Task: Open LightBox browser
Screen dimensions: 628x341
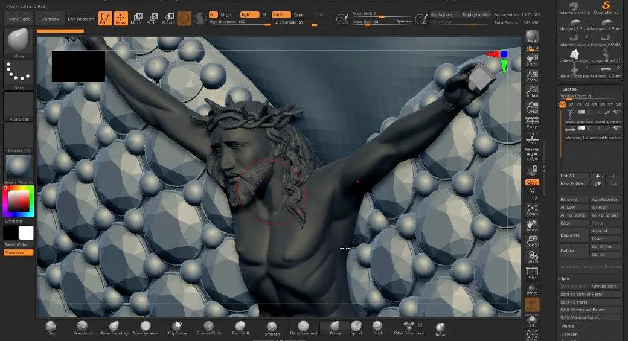Action: coord(50,19)
